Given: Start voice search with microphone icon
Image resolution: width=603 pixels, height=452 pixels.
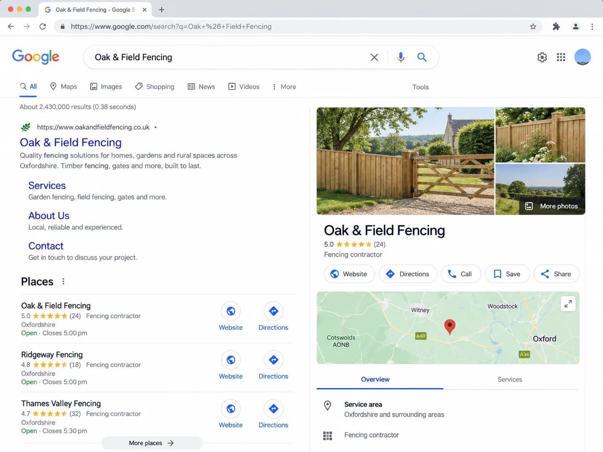Looking at the screenshot, I should tap(401, 57).
